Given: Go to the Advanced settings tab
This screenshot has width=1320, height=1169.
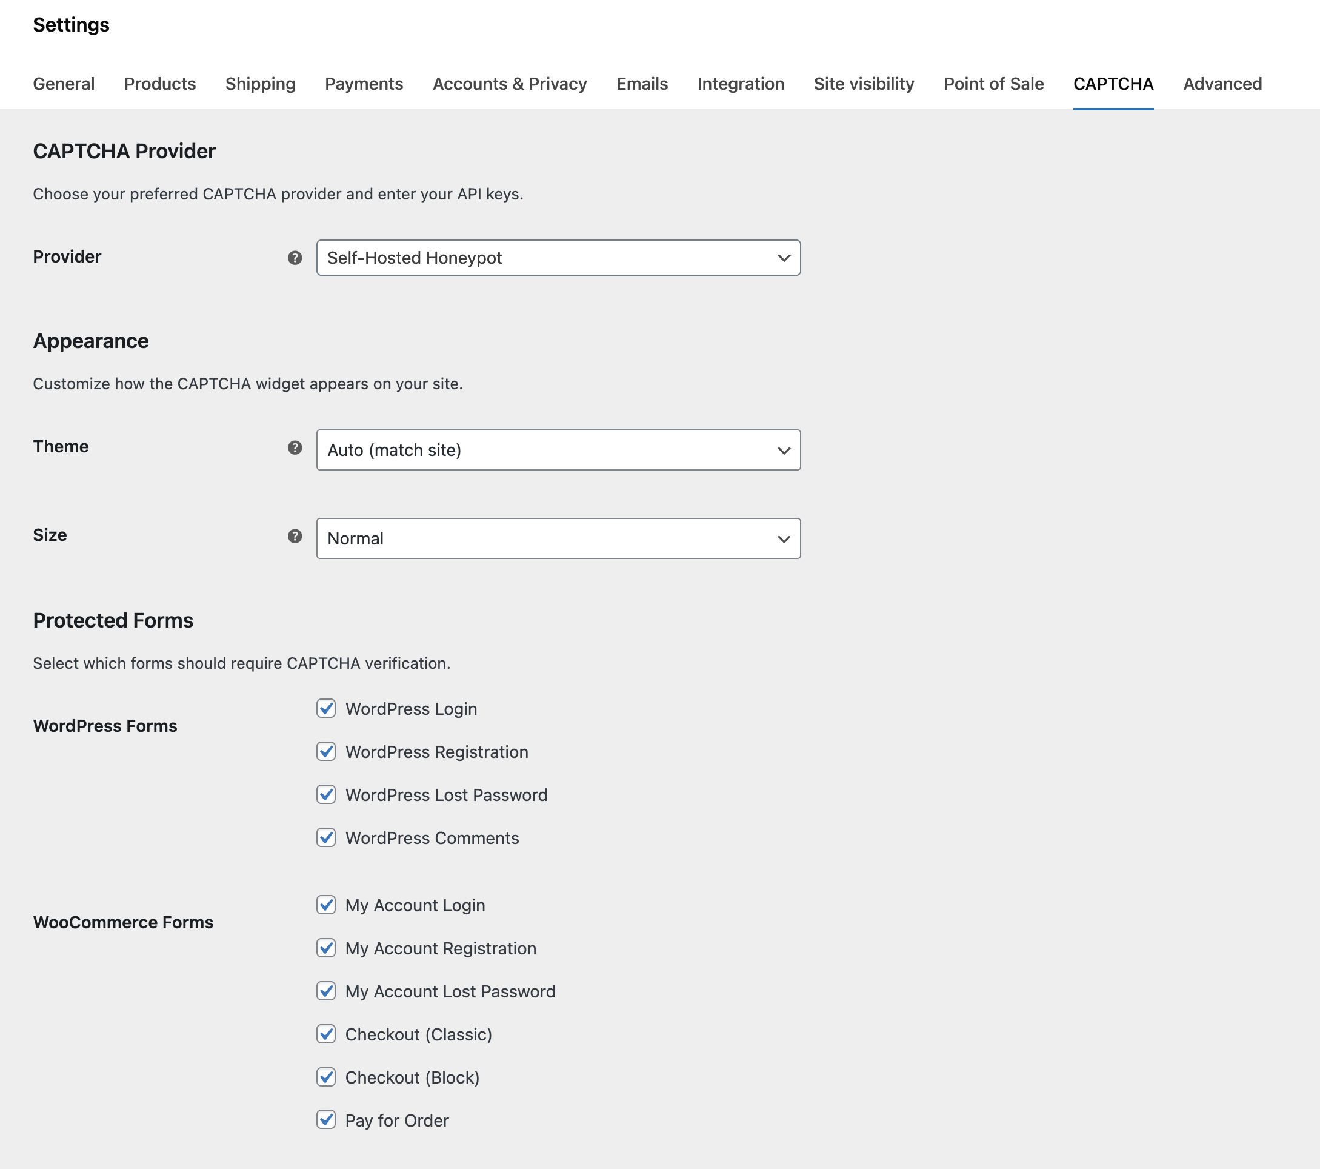Looking at the screenshot, I should (x=1222, y=84).
